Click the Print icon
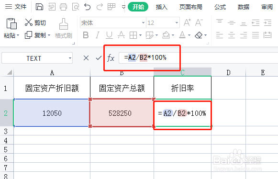278x179 pixels. pyautogui.click(x=63, y=7)
